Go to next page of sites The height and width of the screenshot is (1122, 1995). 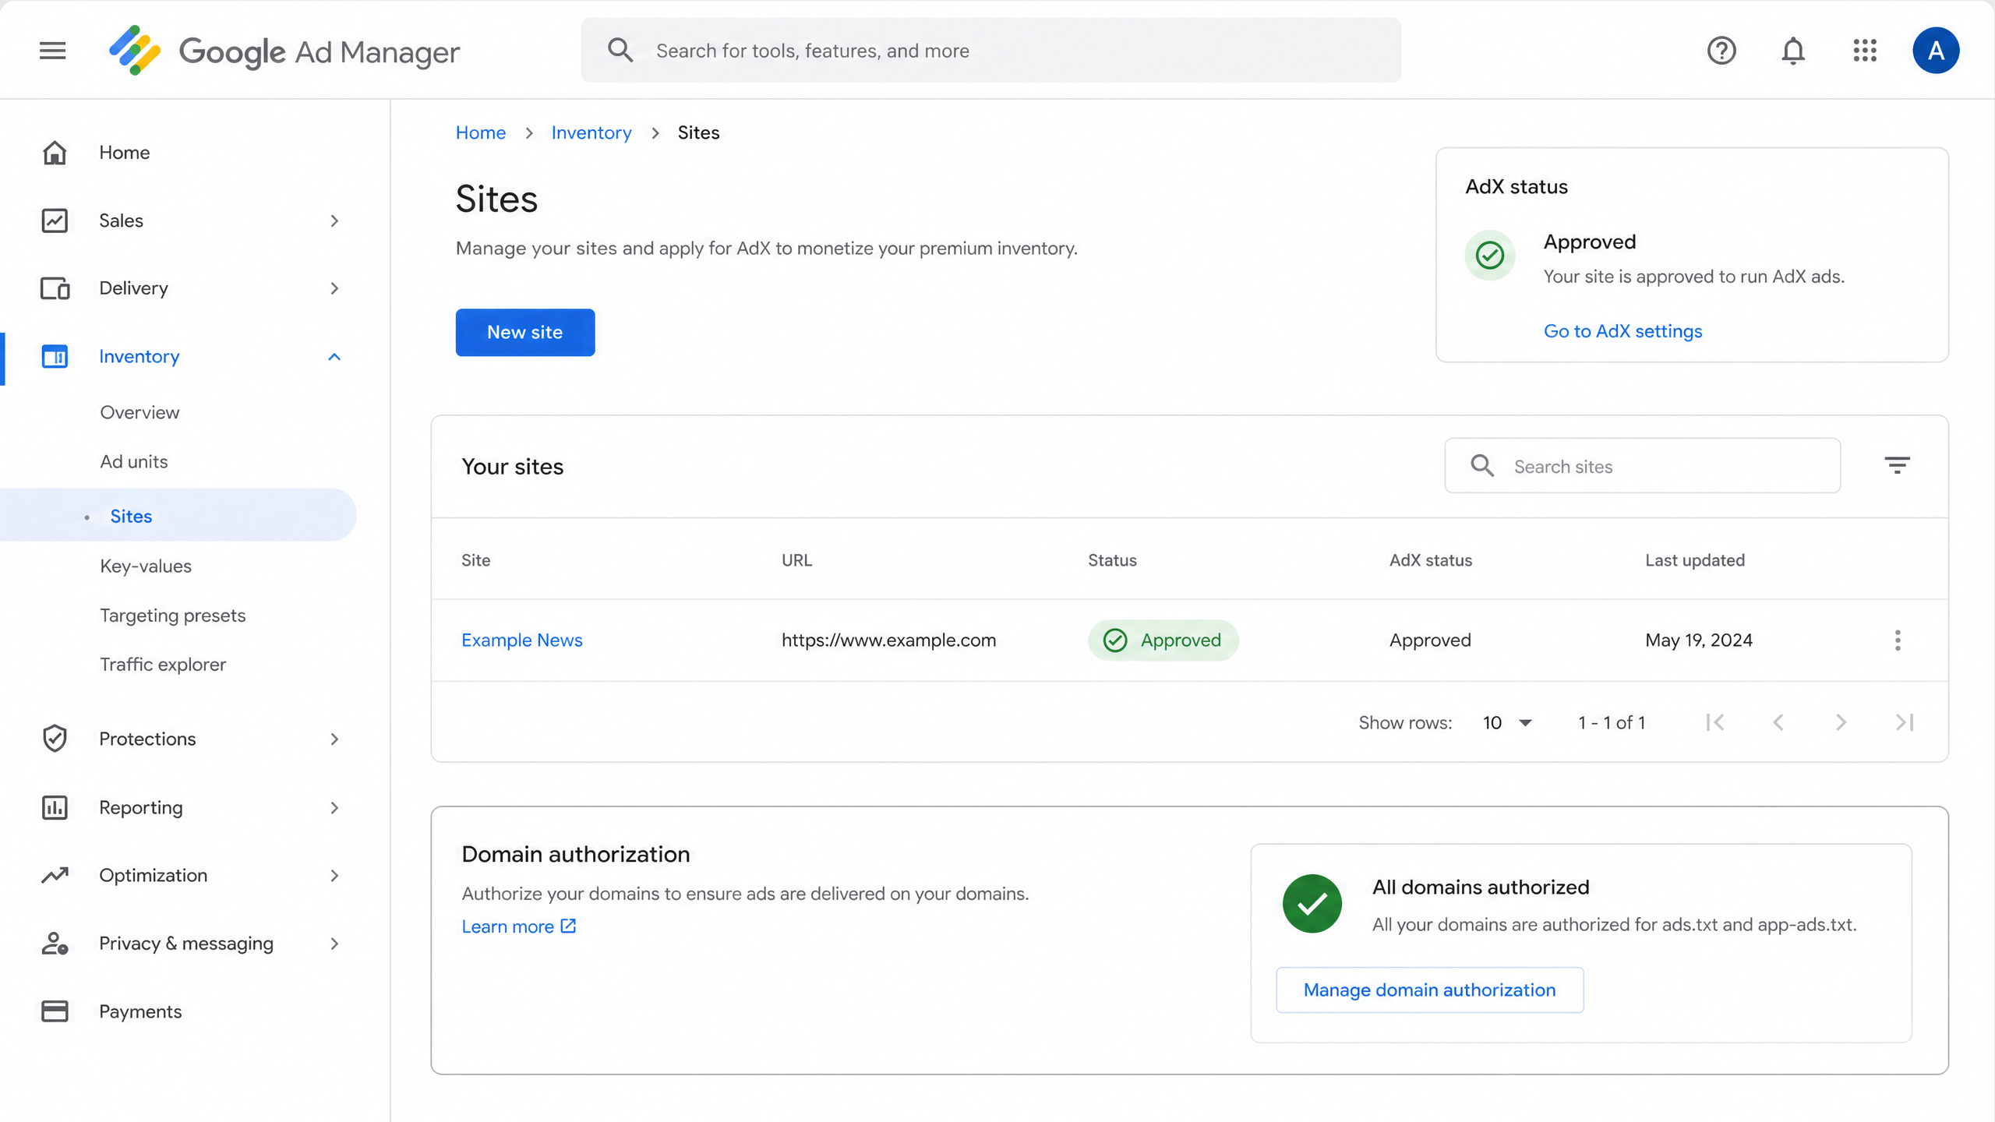point(1841,722)
